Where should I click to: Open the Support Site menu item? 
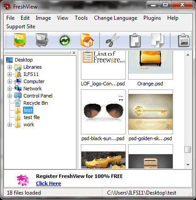21,27
